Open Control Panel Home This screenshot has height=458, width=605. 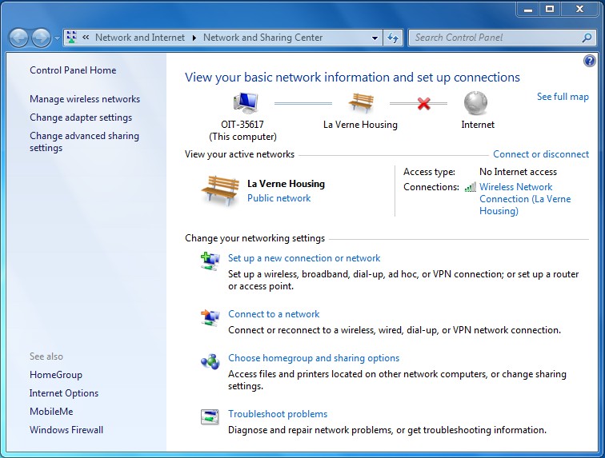click(x=73, y=70)
